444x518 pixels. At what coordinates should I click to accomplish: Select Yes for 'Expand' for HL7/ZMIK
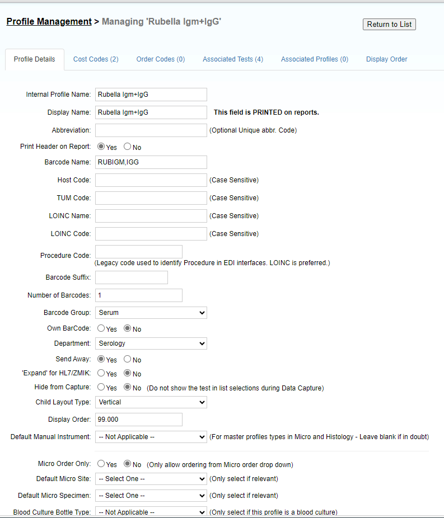[x=101, y=373]
